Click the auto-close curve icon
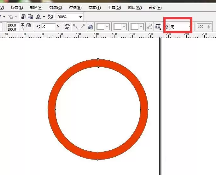Viewport: 216px width, 175px height. 150,27
